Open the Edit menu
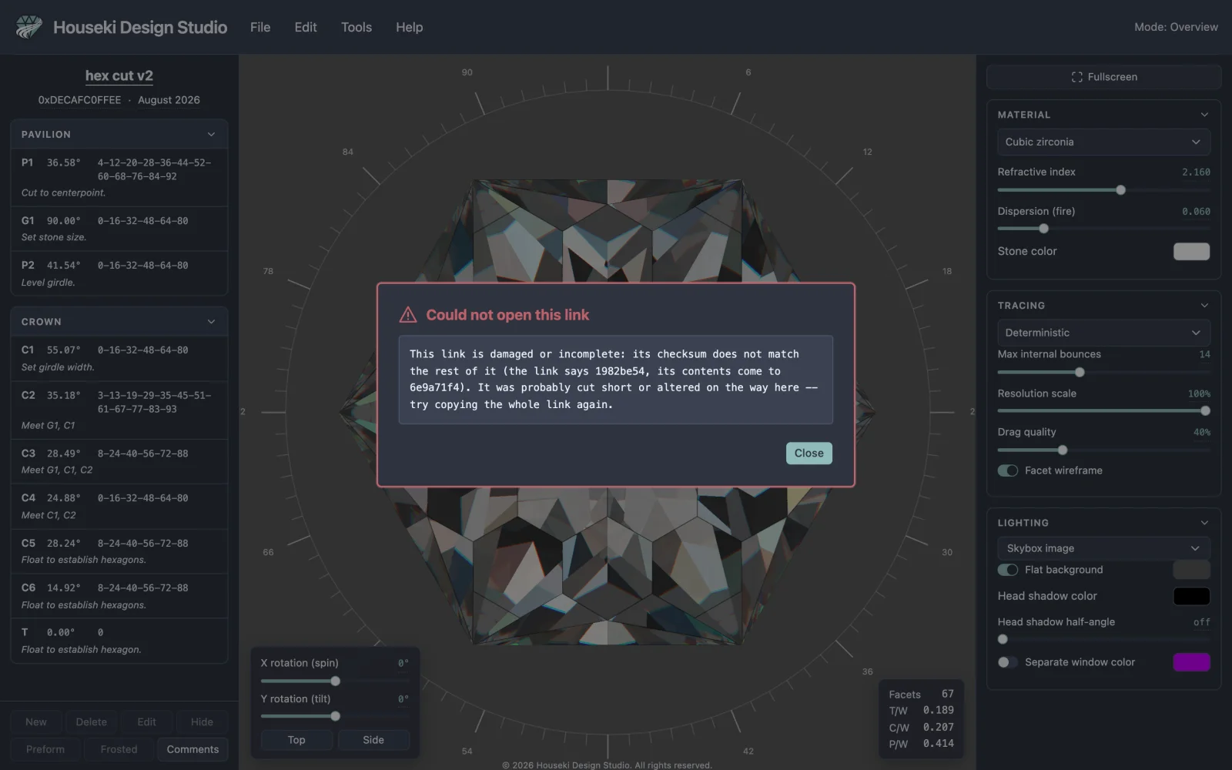 pyautogui.click(x=306, y=27)
